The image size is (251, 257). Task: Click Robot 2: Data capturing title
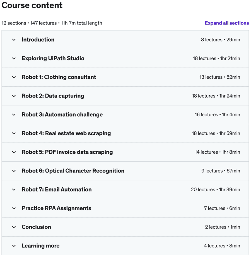(x=53, y=96)
